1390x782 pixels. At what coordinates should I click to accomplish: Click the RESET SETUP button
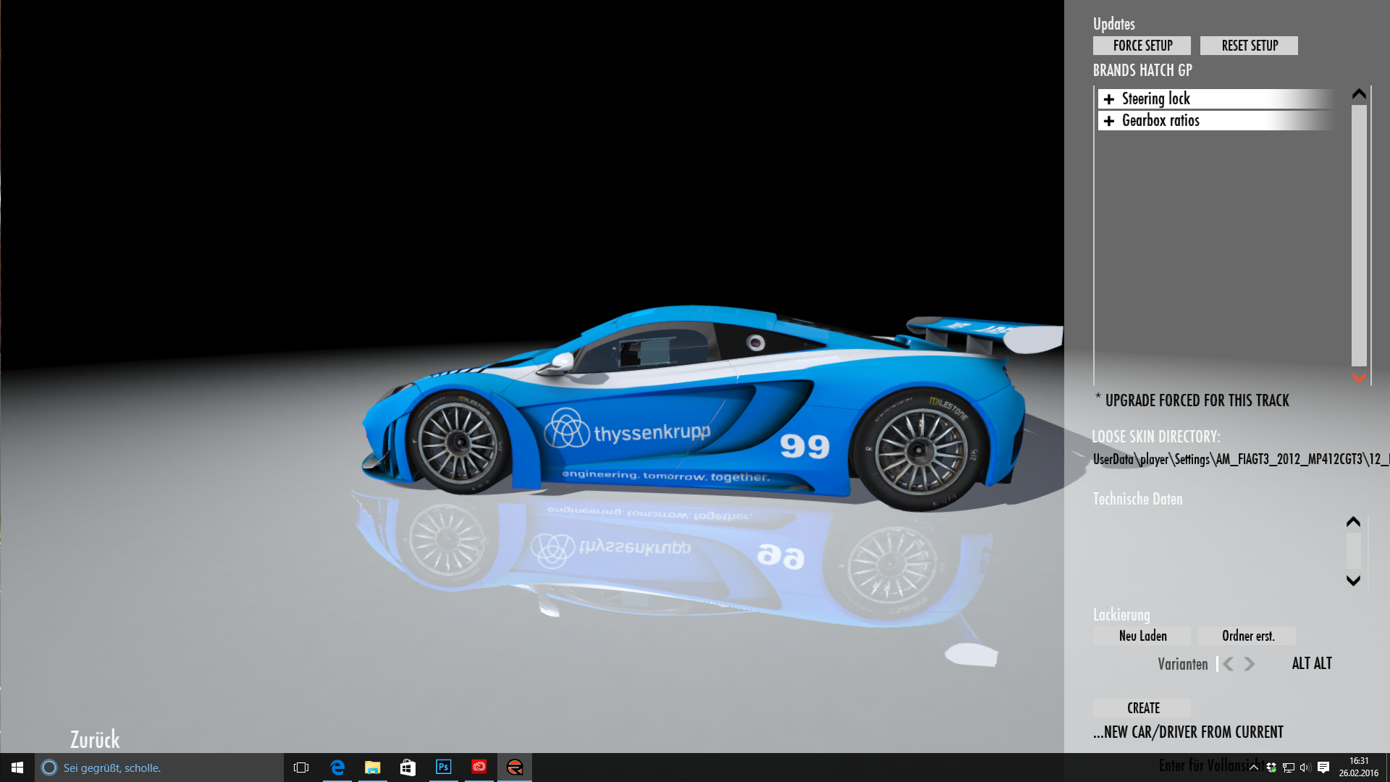pos(1249,46)
